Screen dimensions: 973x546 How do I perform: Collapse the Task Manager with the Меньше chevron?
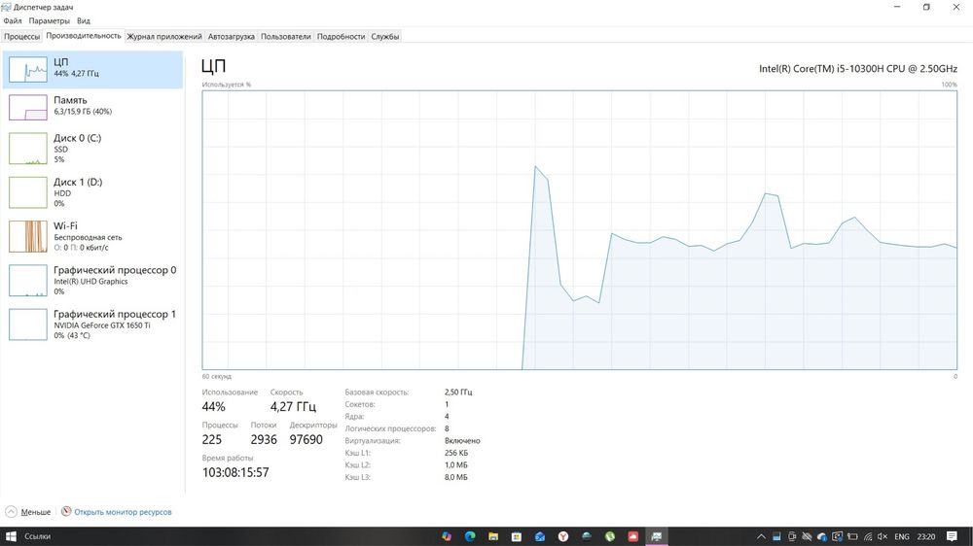click(x=11, y=512)
